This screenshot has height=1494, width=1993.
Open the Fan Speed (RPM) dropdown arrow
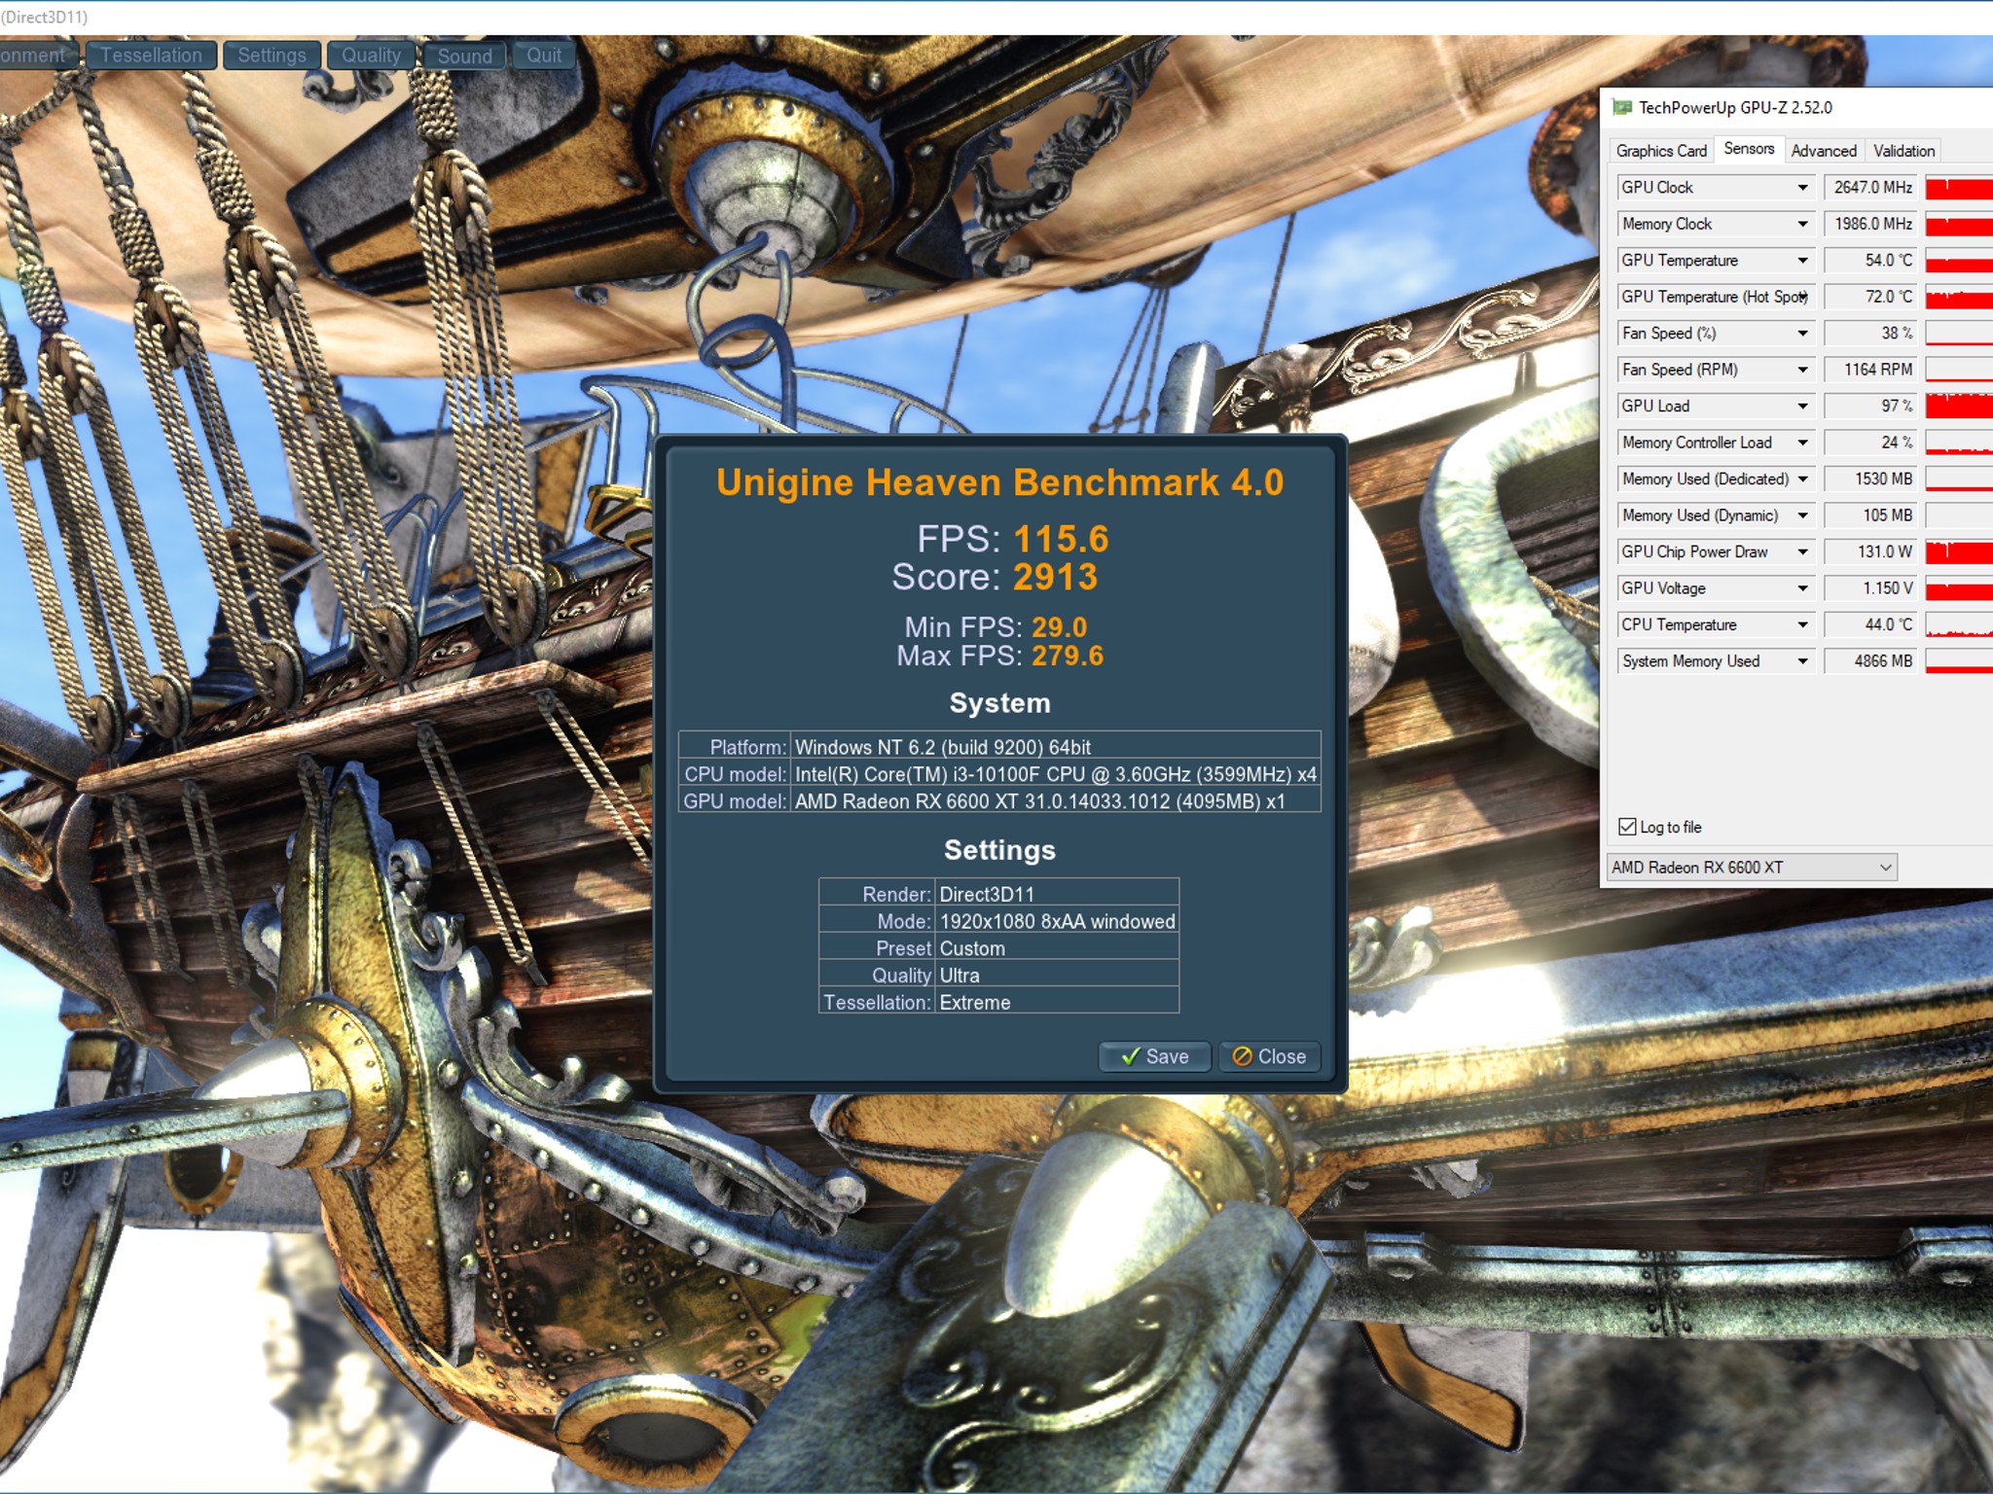(1802, 370)
